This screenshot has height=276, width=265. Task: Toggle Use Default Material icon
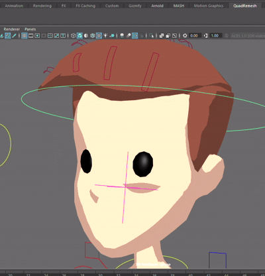pos(86,36)
